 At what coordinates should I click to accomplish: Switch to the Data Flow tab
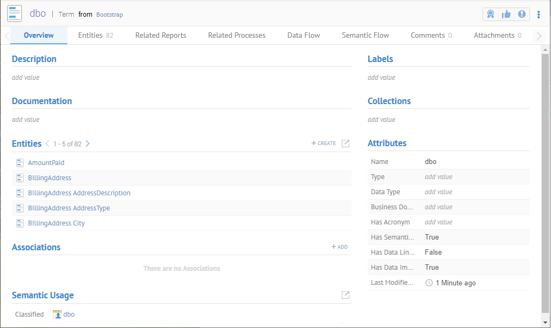click(304, 36)
